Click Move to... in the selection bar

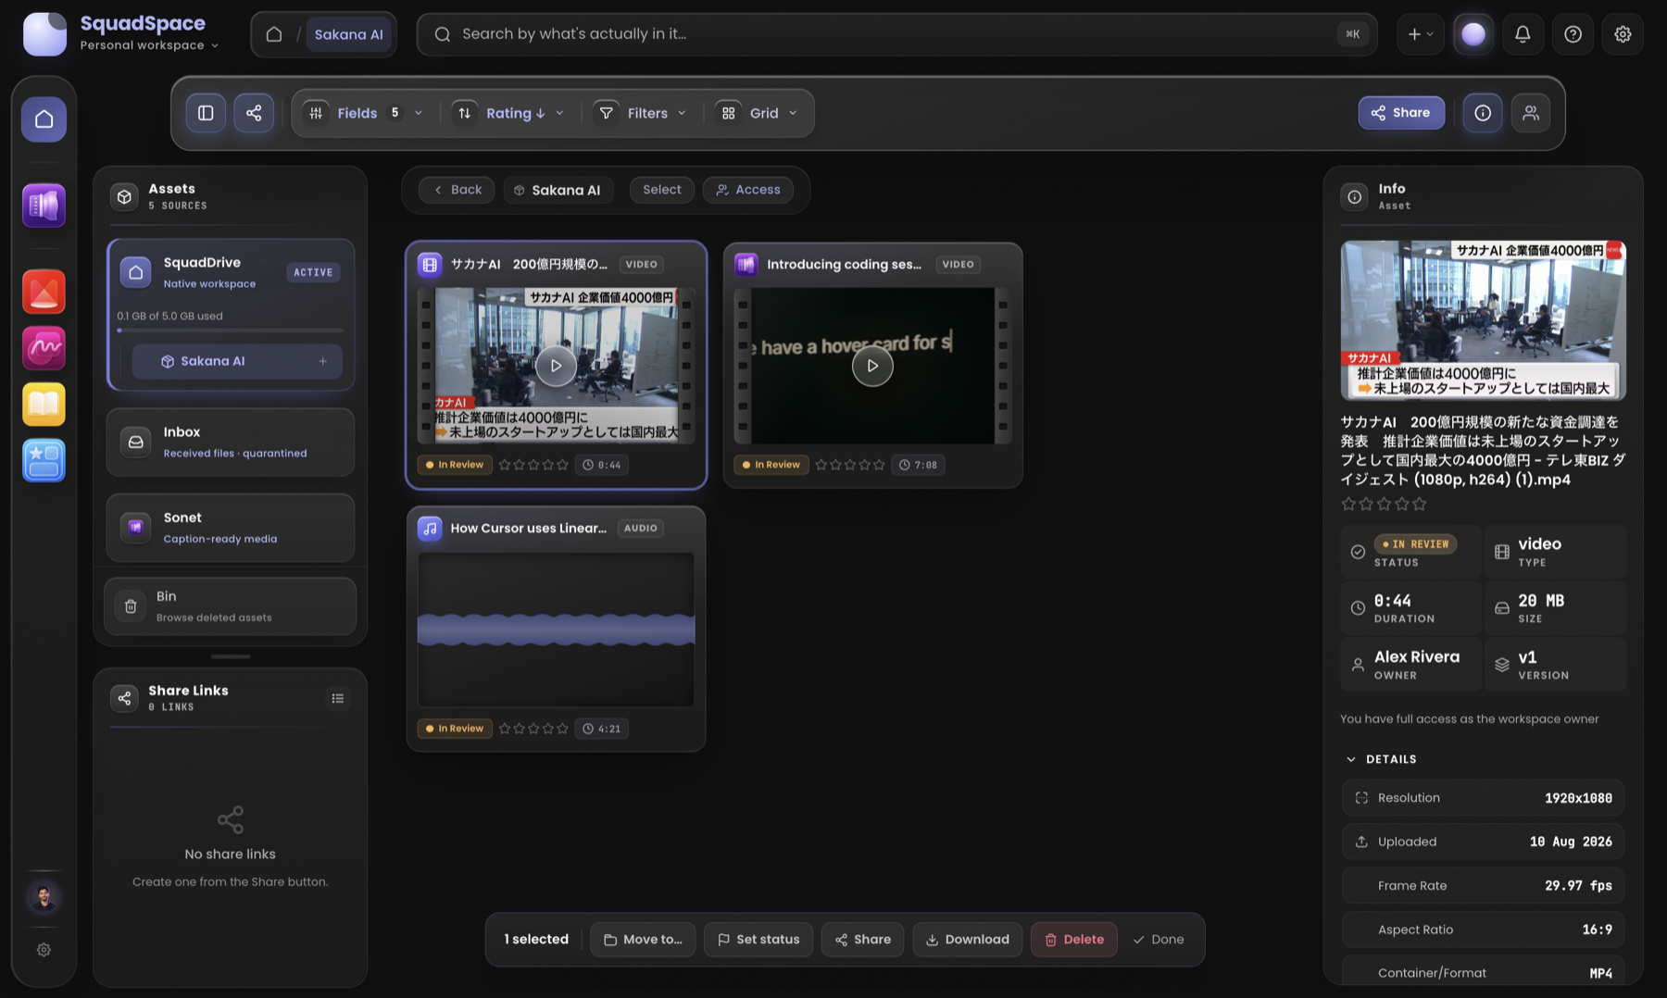pyautogui.click(x=643, y=940)
